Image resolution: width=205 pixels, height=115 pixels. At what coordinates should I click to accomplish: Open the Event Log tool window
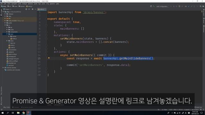click(198, 107)
